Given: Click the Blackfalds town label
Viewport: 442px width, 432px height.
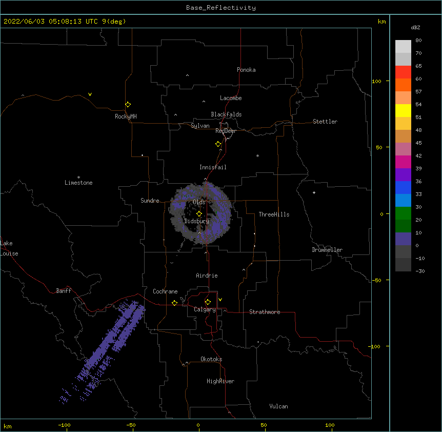Looking at the screenshot, I should click(226, 114).
